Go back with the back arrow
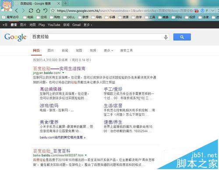The width and height of the screenshot is (219, 170). pos(17,10)
